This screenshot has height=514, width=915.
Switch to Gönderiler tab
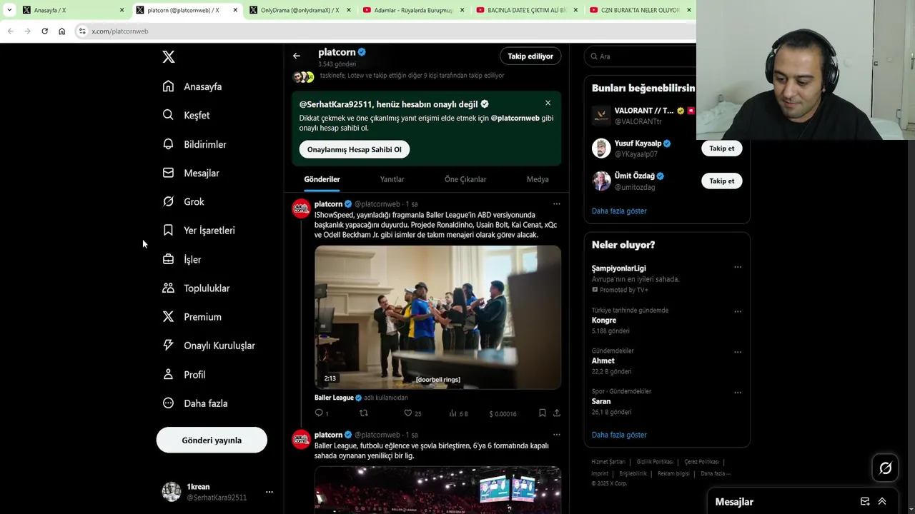coord(322,179)
